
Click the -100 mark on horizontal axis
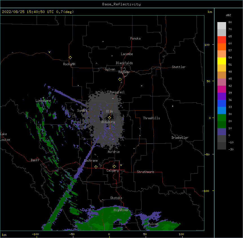[x=35, y=234]
